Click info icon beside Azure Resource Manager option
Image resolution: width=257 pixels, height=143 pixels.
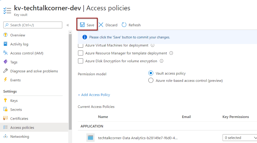[171, 53]
